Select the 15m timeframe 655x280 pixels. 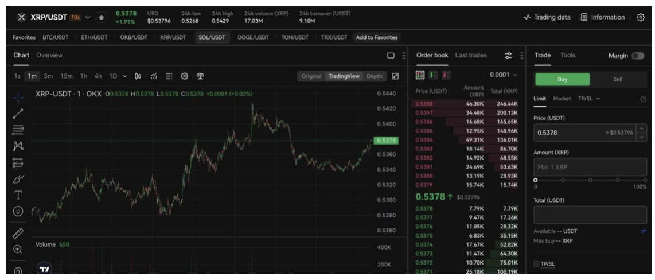(66, 76)
